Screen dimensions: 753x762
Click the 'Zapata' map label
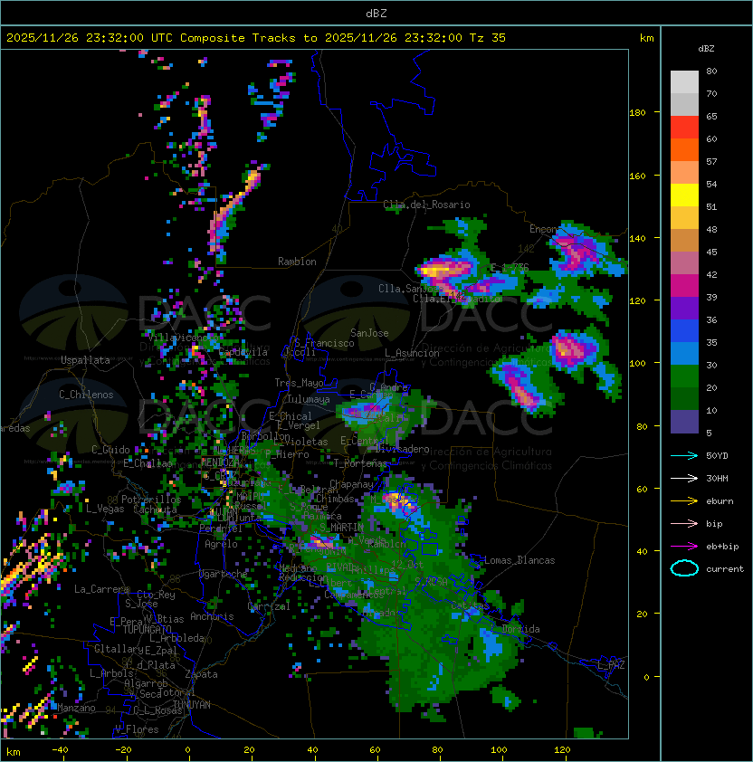201,674
